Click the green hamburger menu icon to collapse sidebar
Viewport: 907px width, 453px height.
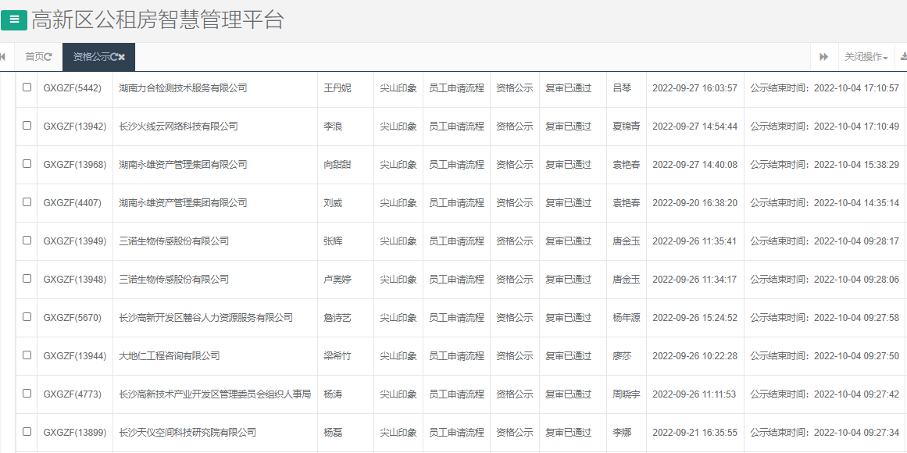14,20
